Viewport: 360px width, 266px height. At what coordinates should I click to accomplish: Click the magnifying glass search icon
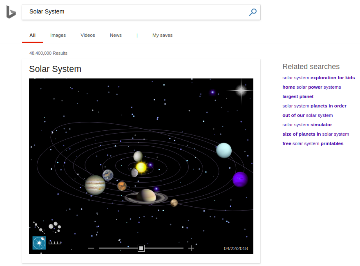point(253,12)
